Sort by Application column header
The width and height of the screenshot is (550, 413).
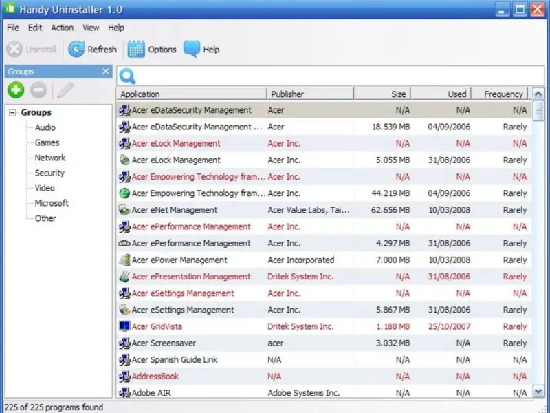(192, 94)
